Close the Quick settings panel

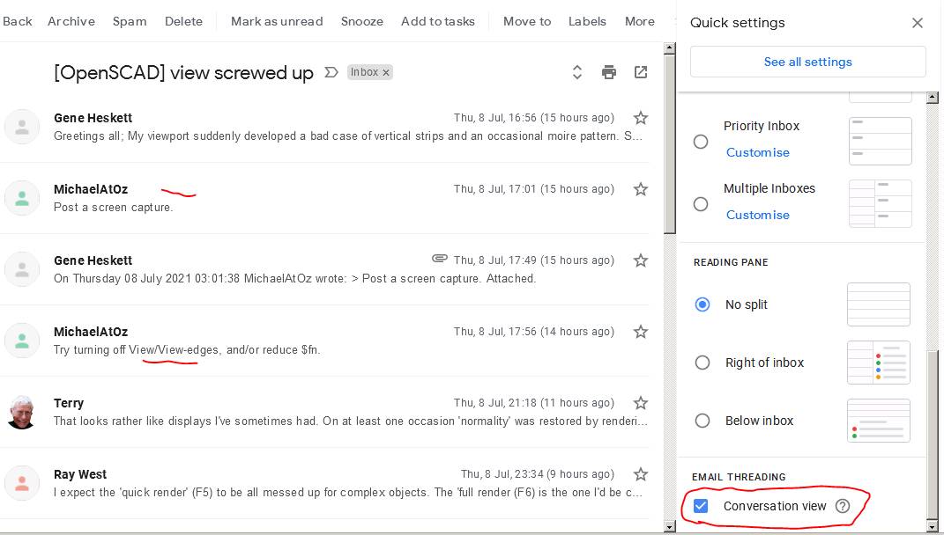[x=918, y=23]
